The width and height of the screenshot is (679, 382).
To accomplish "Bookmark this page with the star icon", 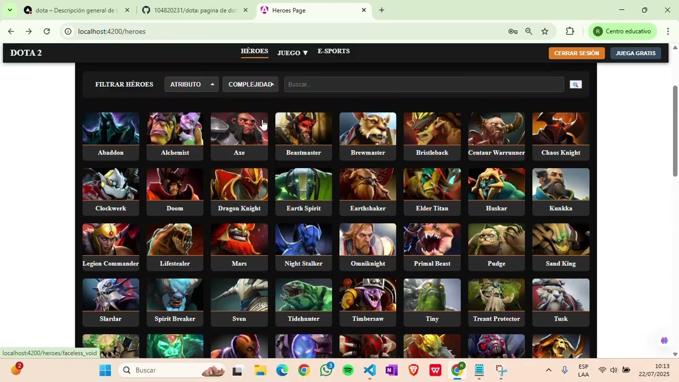I will [x=545, y=31].
